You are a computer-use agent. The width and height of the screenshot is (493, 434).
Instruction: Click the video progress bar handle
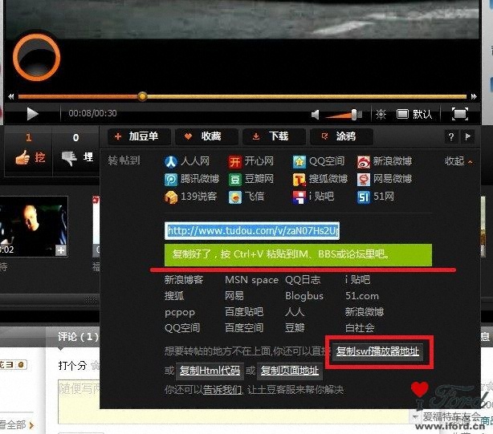tap(142, 96)
